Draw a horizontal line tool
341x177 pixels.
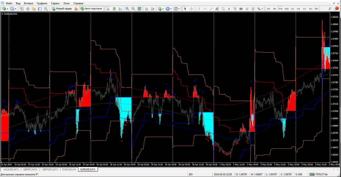(205, 9)
